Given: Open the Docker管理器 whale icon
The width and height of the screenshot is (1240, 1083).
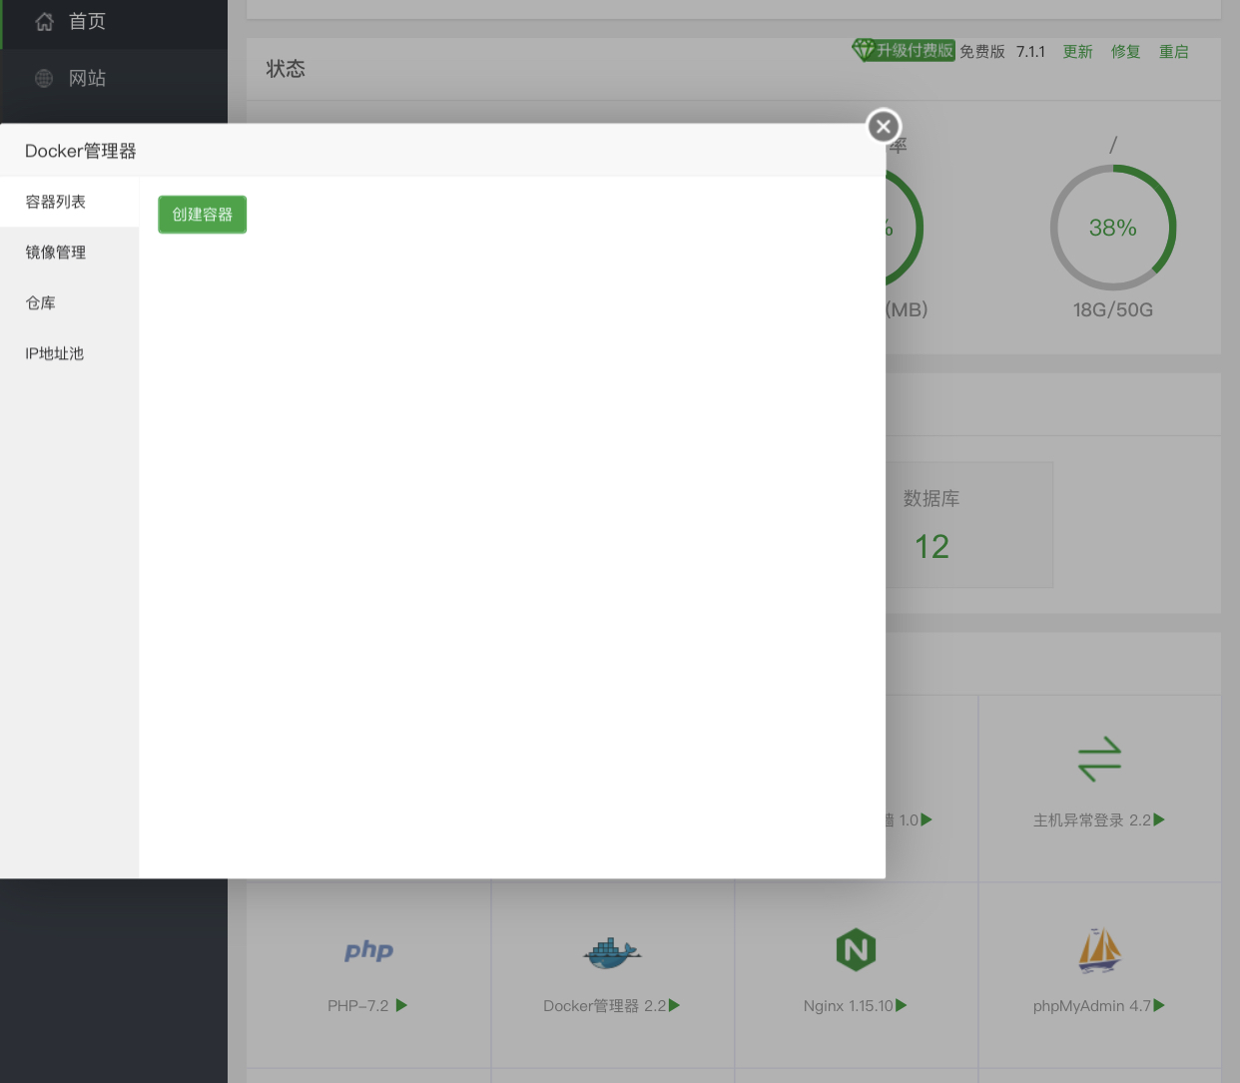Looking at the screenshot, I should coord(612,952).
